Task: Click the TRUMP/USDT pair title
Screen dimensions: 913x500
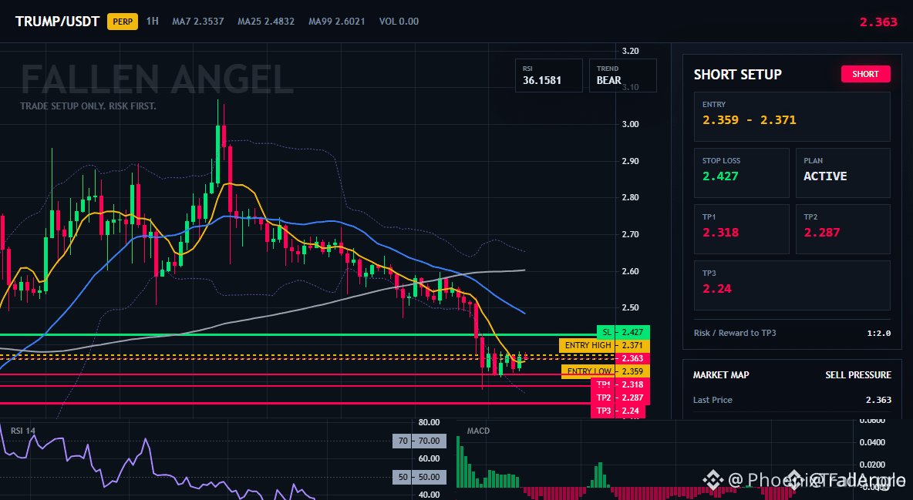Action: click(x=57, y=22)
